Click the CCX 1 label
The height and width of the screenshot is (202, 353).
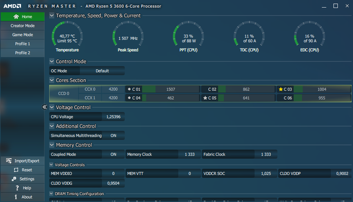pos(90,98)
